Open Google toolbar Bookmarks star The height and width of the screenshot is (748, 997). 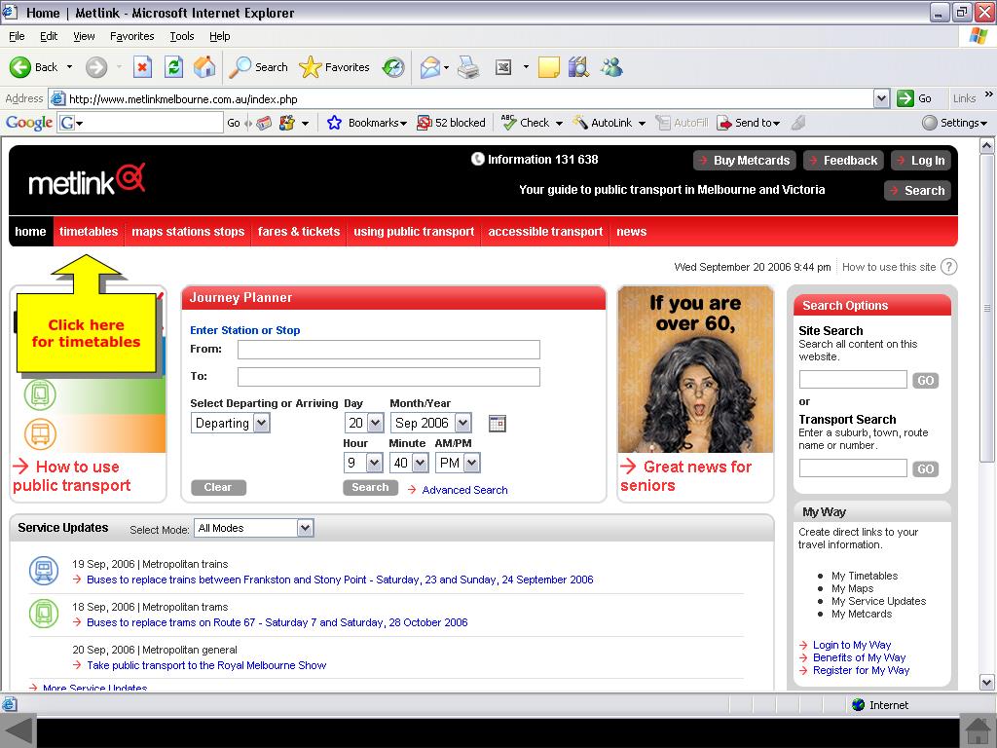(x=335, y=123)
